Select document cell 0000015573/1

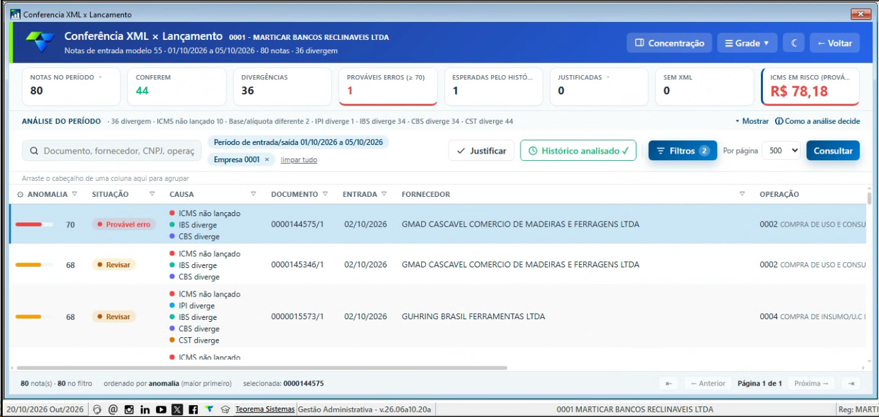(297, 317)
